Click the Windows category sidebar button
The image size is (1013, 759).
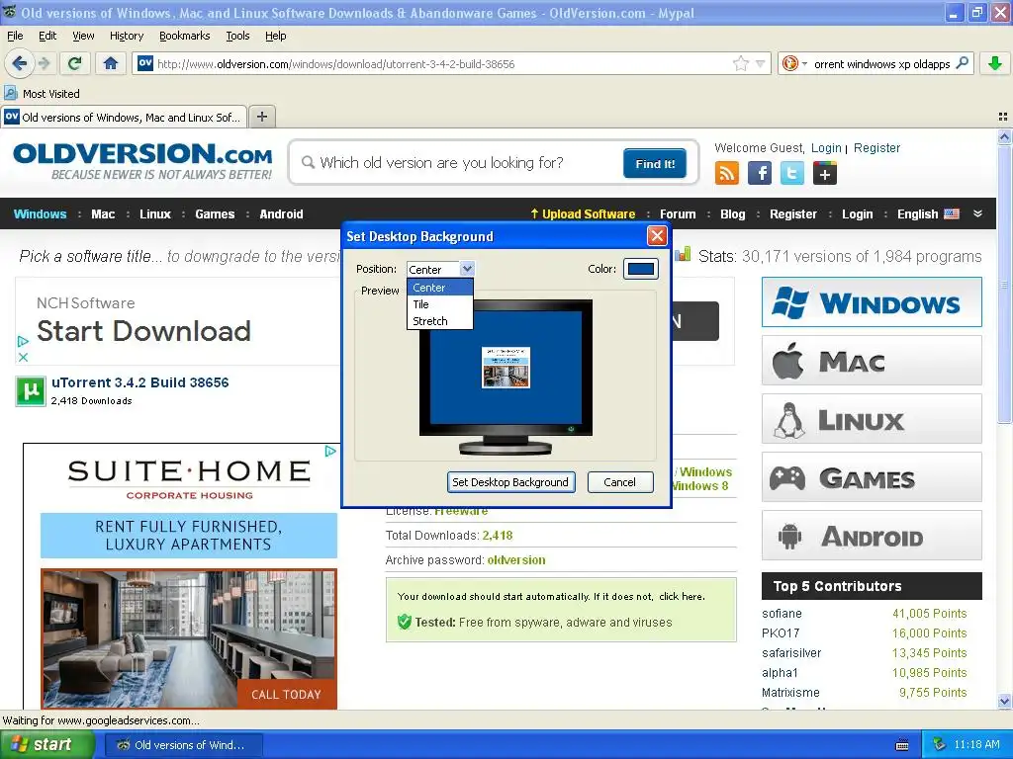point(872,302)
